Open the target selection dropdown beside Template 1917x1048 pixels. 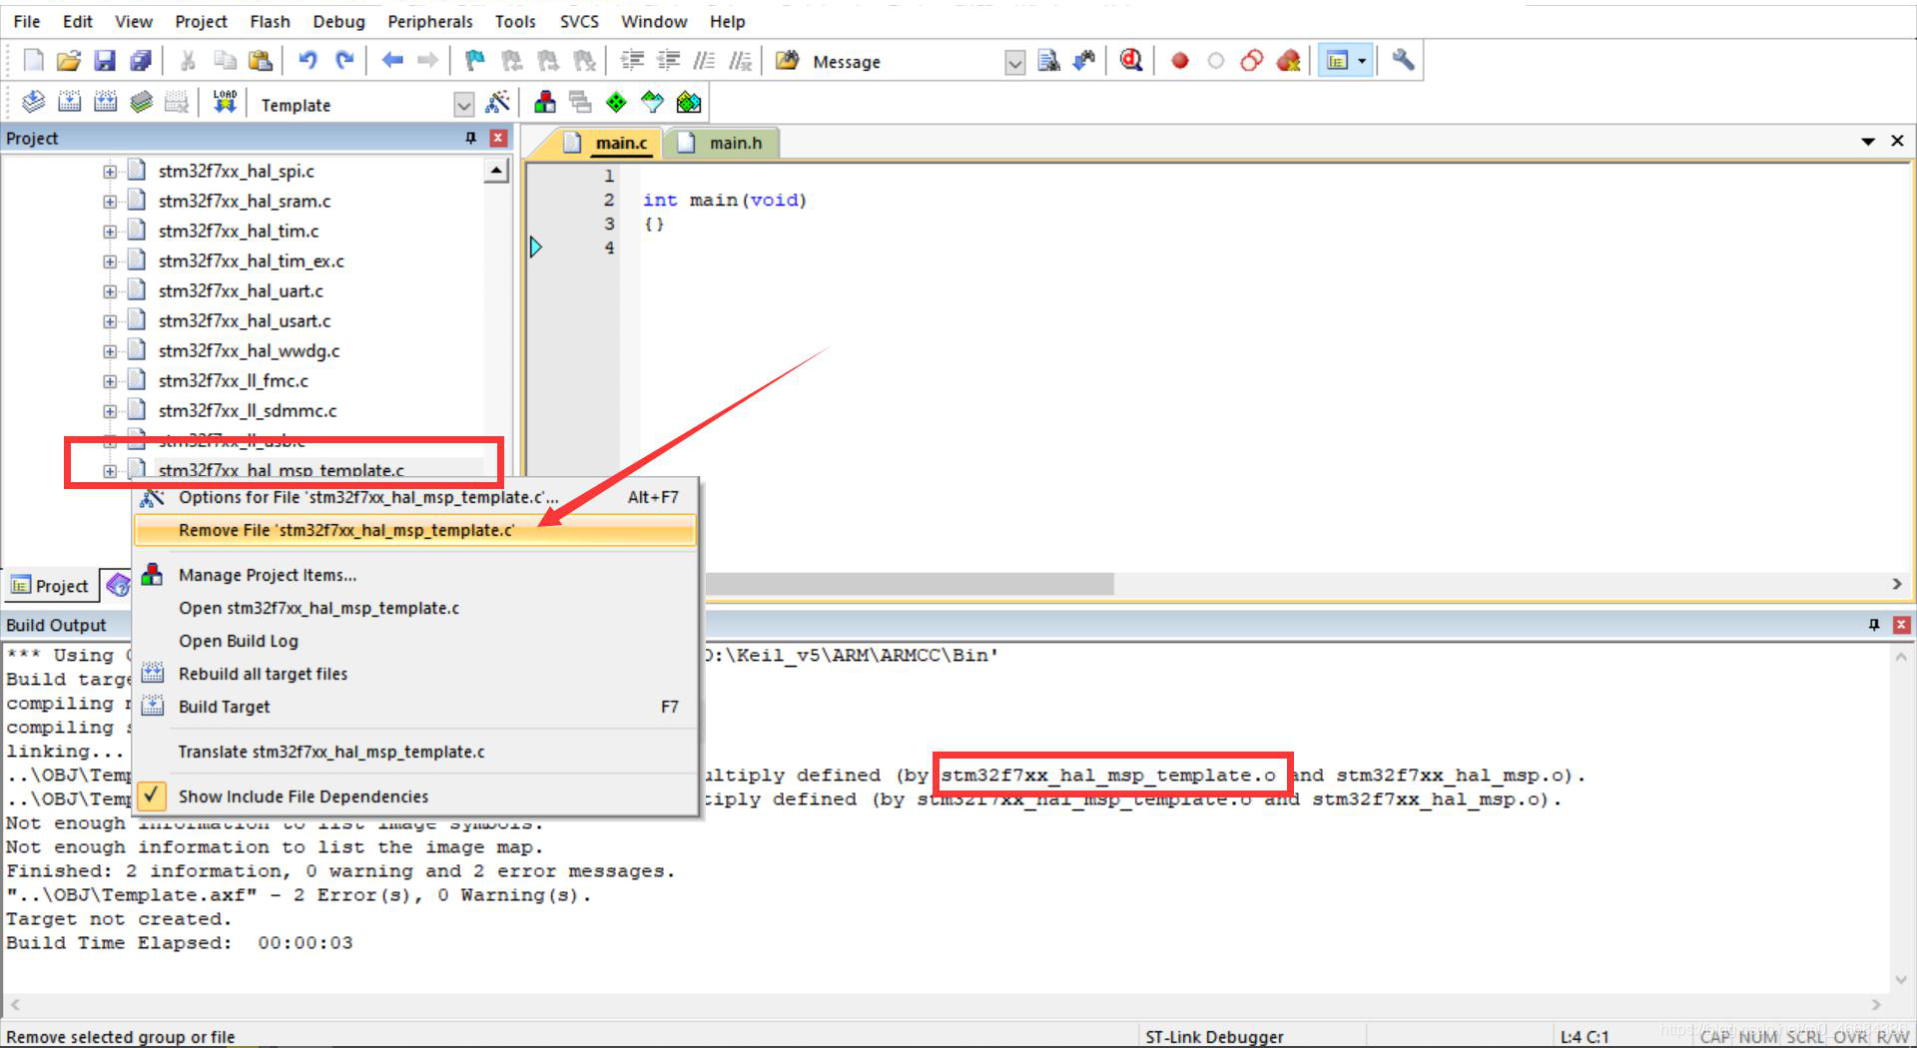(x=464, y=104)
